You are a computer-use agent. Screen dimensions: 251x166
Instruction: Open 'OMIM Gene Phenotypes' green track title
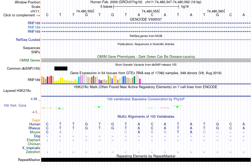[x=146, y=57]
